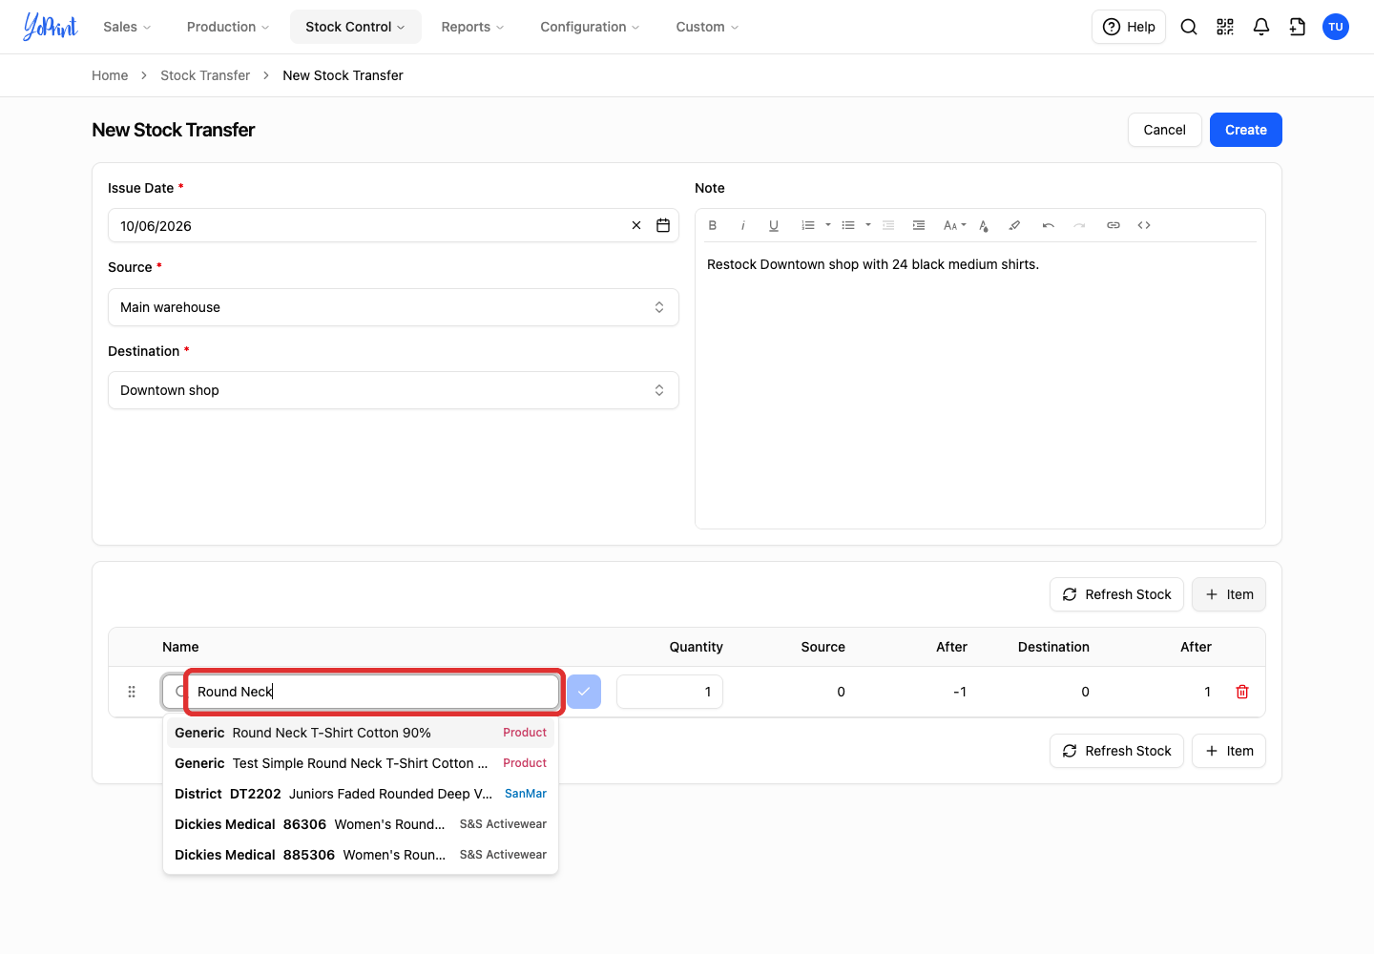1374x954 pixels.
Task: Click the indent icon in note toolbar
Action: (x=919, y=225)
